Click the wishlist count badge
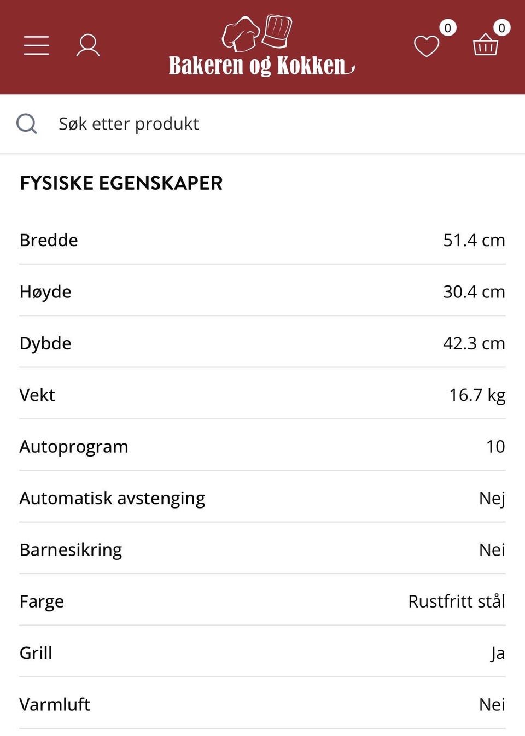Screen dimensions: 525x736 click(447, 28)
